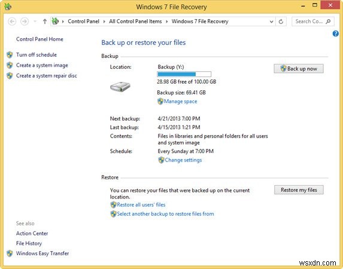
Task: Open All Control Panel Items breadcrumb
Action: [x=135, y=21]
